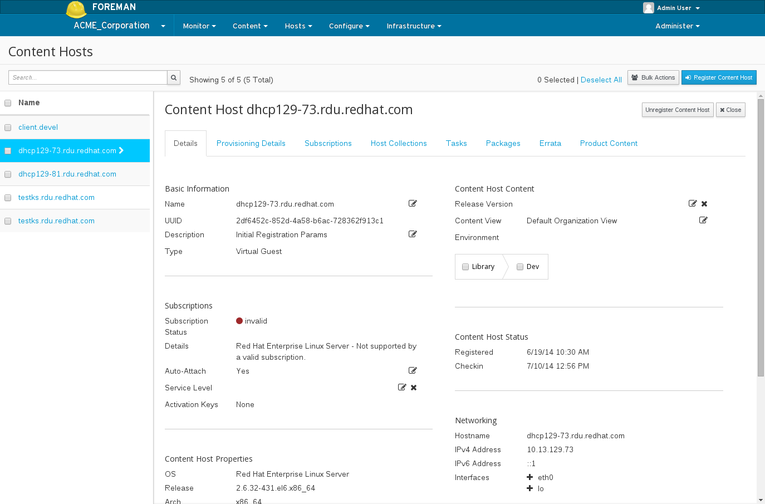Open the Configure menu
Screen dimensions: 765x504
[x=349, y=26]
